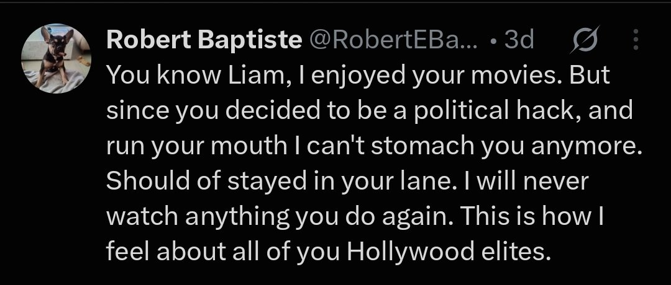The image size is (671, 285).
Task: Click the line "run your mouth I can't stomach"
Action: pyautogui.click(x=375, y=147)
